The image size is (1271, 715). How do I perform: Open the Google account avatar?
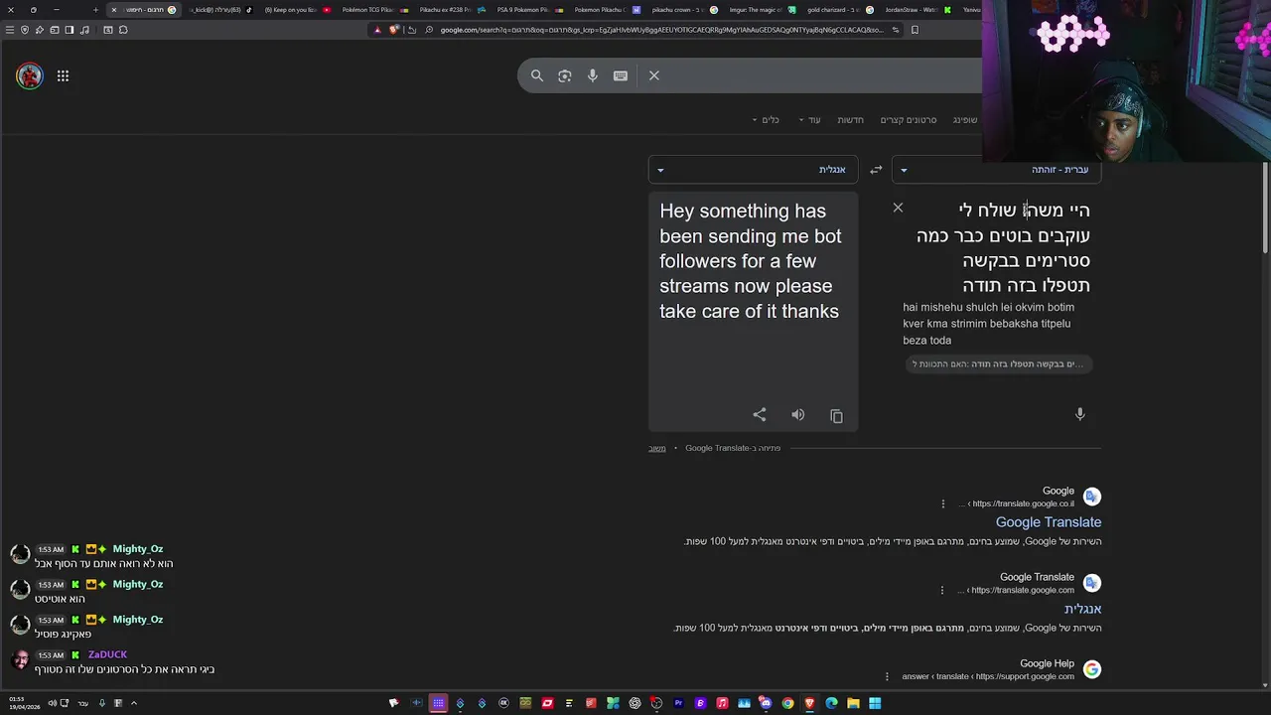[x=30, y=75]
